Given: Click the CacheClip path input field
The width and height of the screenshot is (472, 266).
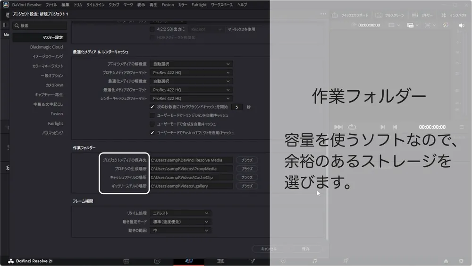Looking at the screenshot, I should (x=191, y=178).
